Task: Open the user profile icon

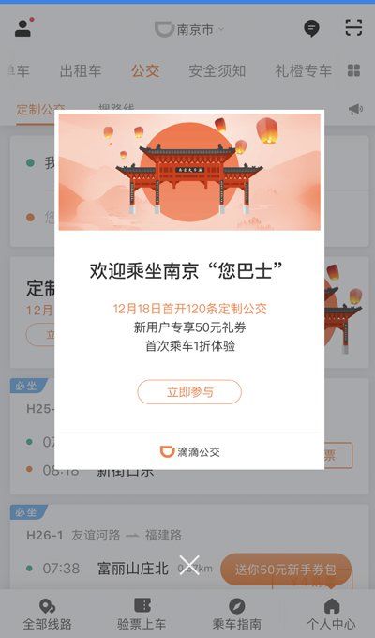Action: pyautogui.click(x=23, y=27)
